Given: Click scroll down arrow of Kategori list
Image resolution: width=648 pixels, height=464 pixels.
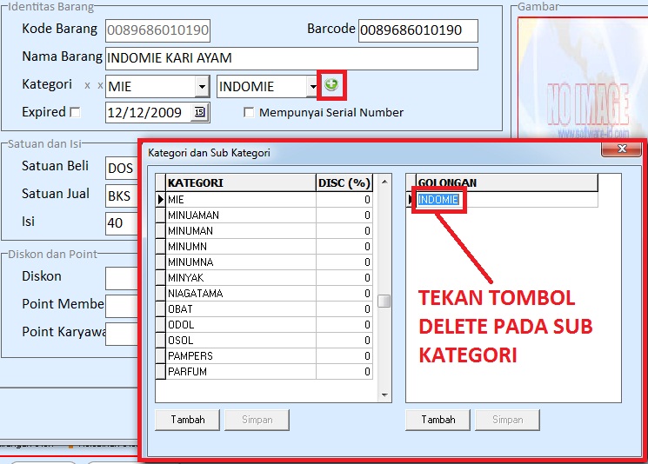Looking at the screenshot, I should (x=384, y=395).
